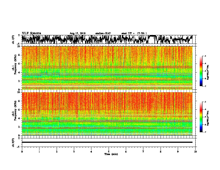Image resolution: width=220 pixels, height=170 pixels.
Task: Click the ch.3 flat black trace
Action: (x=107, y=142)
